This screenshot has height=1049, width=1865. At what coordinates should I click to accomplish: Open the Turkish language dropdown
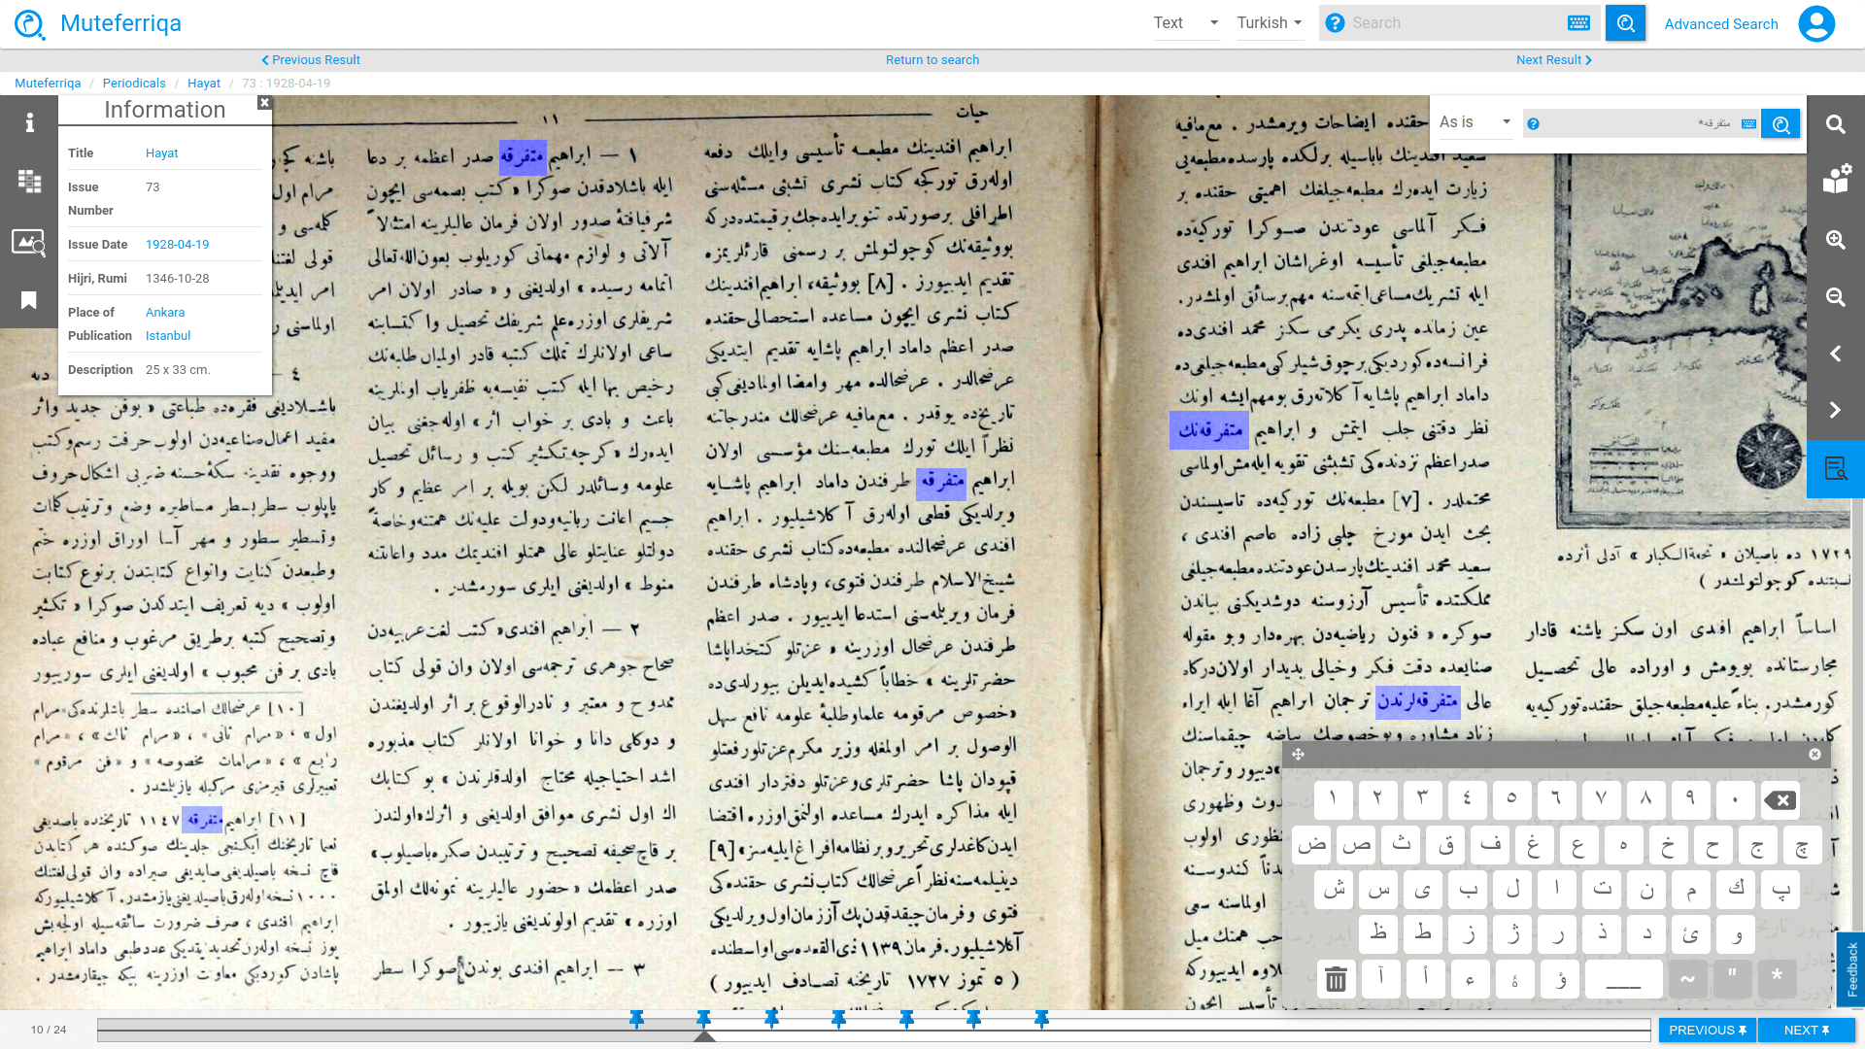(x=1269, y=23)
